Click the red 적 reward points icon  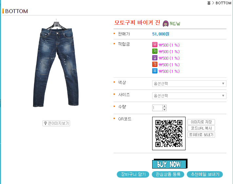[155, 64]
